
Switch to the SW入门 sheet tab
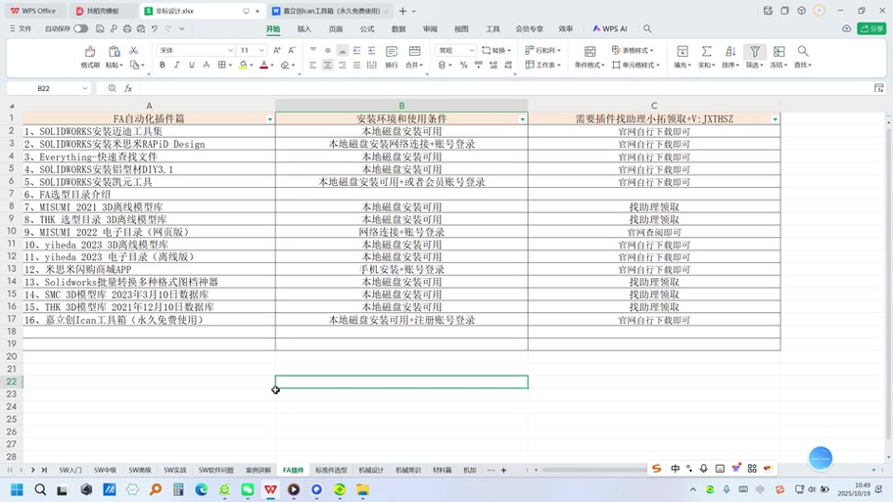[x=70, y=470]
